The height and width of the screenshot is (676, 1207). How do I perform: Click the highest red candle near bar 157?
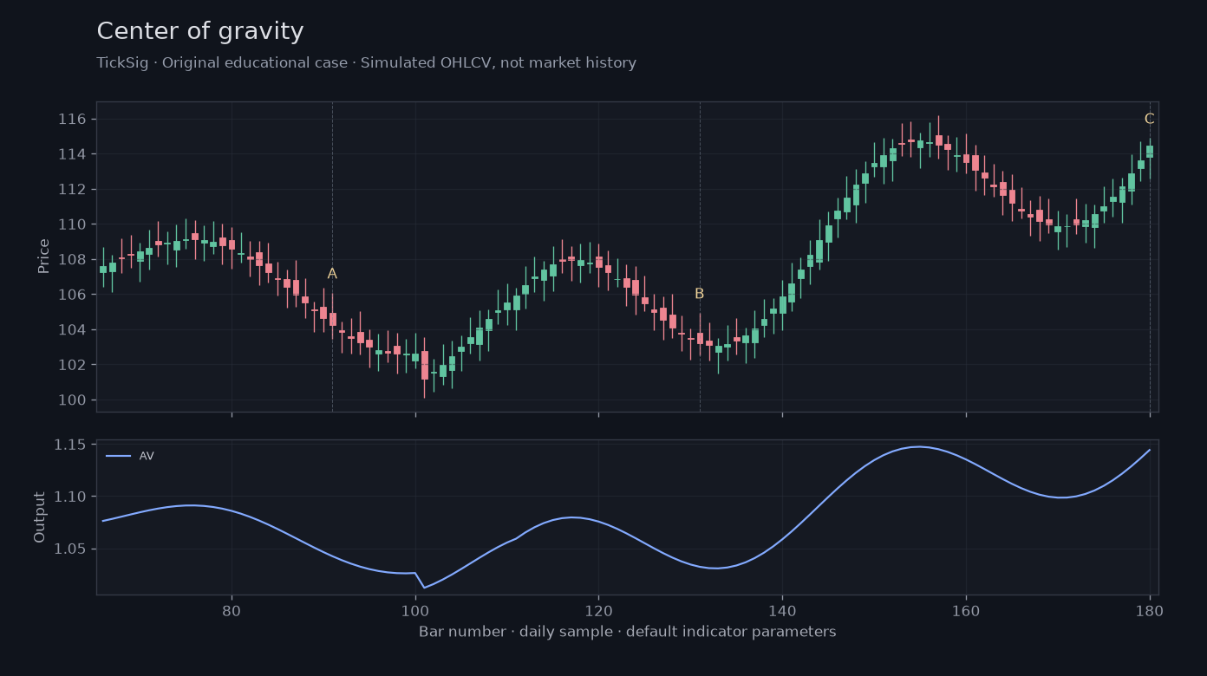938,140
